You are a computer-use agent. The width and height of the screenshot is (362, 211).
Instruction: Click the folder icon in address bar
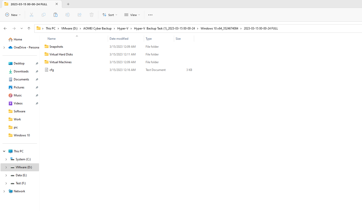click(39, 28)
